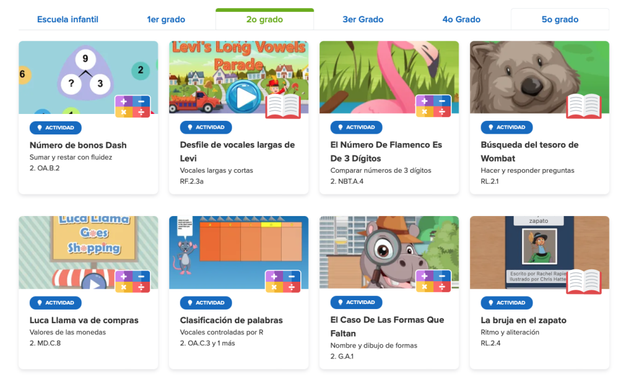Select the 1er grado tab
Image resolution: width=634 pixels, height=387 pixels.
166,19
